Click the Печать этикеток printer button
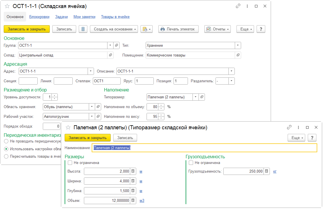The image size is (323, 209). click(x=178, y=29)
